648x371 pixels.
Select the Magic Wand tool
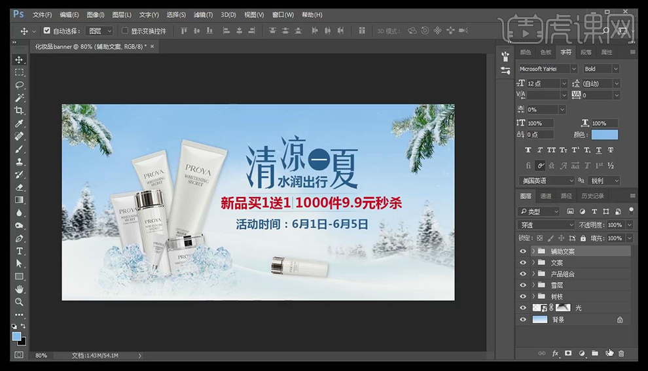[x=19, y=98]
